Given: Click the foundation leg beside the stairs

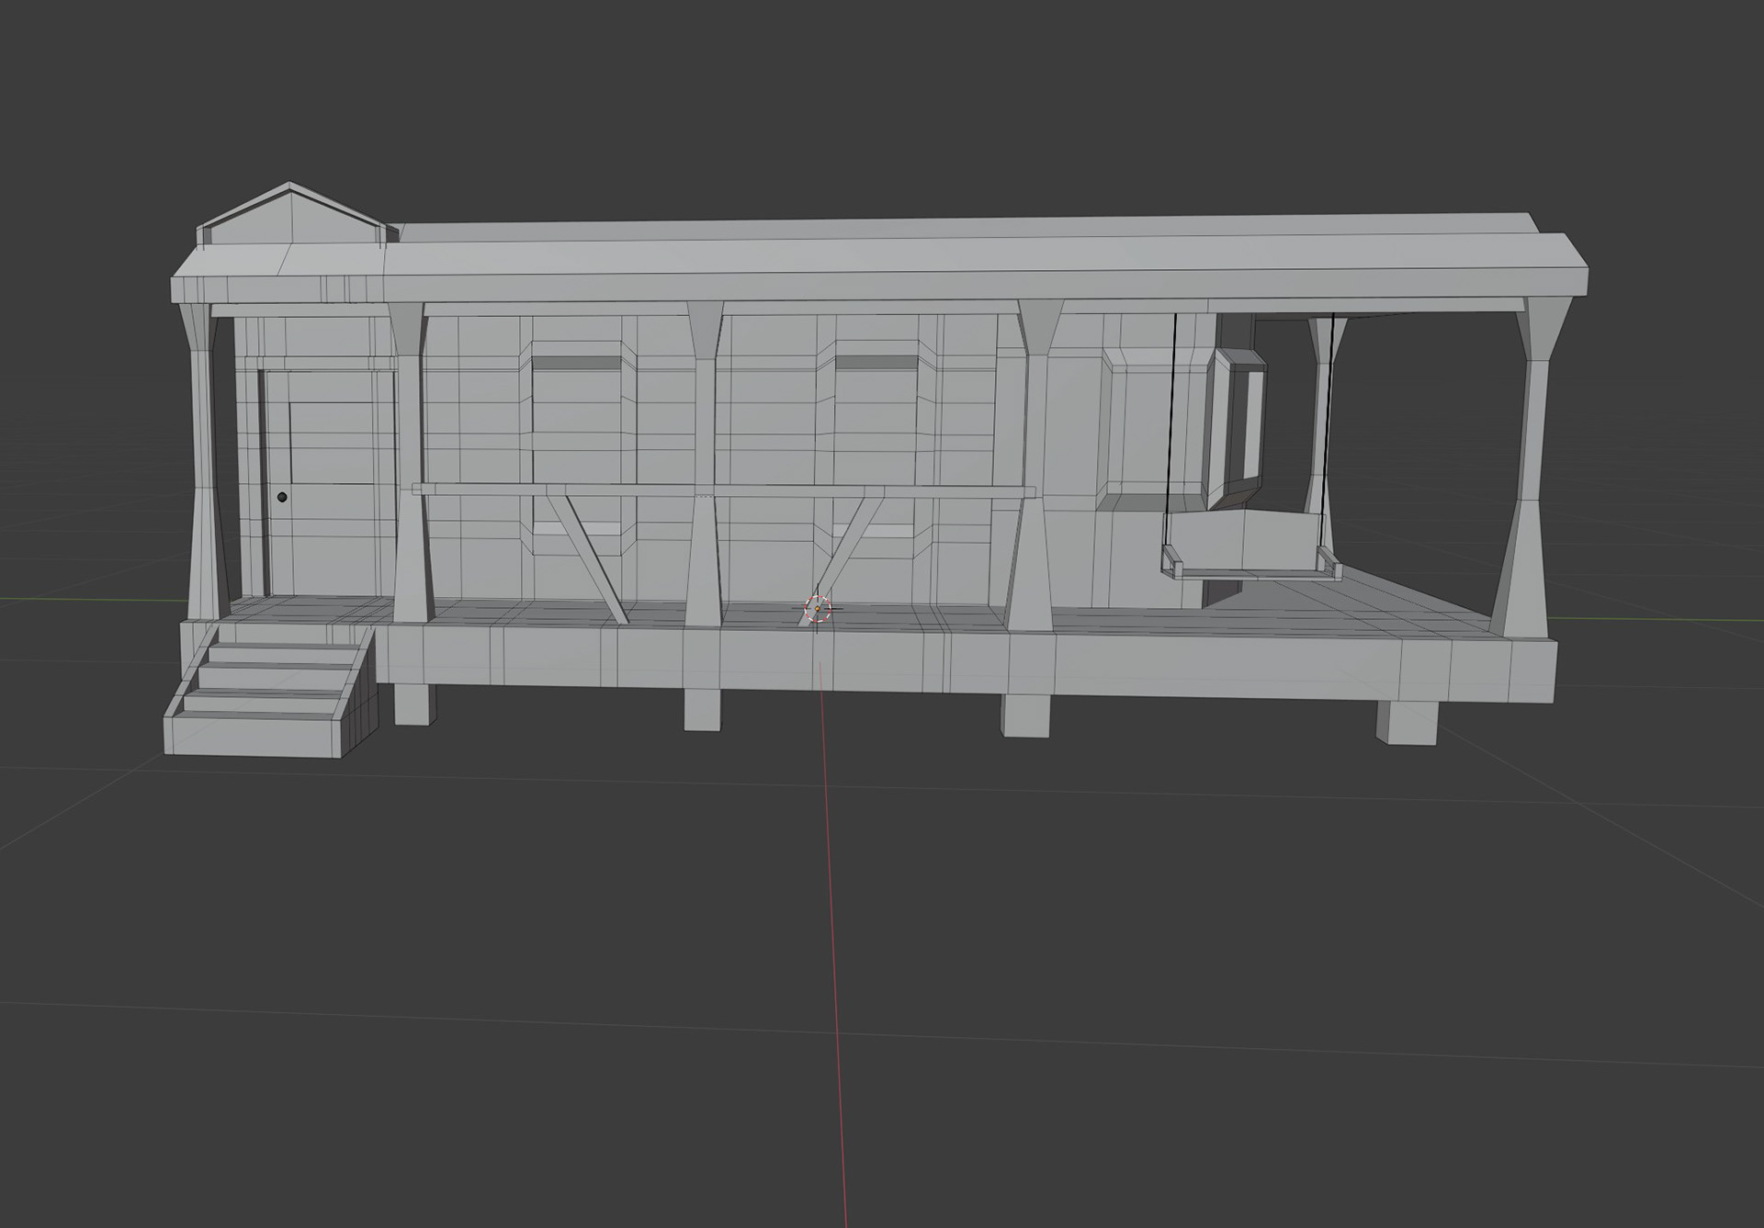Looking at the screenshot, I should click(413, 704).
